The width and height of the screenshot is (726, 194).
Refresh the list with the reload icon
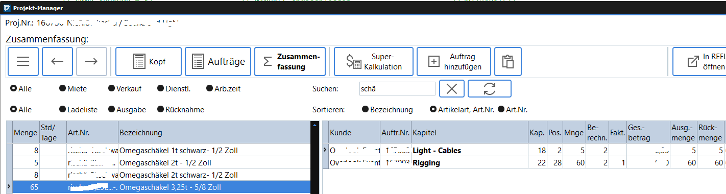490,89
